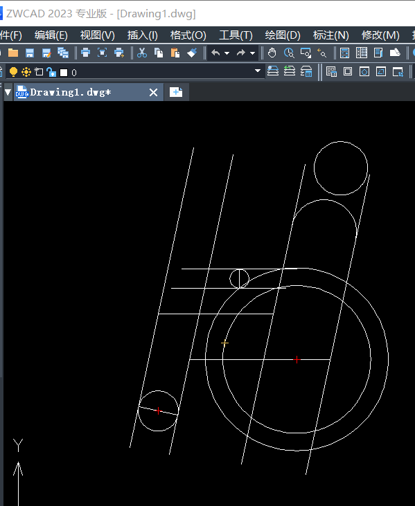The width and height of the screenshot is (415, 506).
Task: Click the Print icon
Action: [x=86, y=53]
